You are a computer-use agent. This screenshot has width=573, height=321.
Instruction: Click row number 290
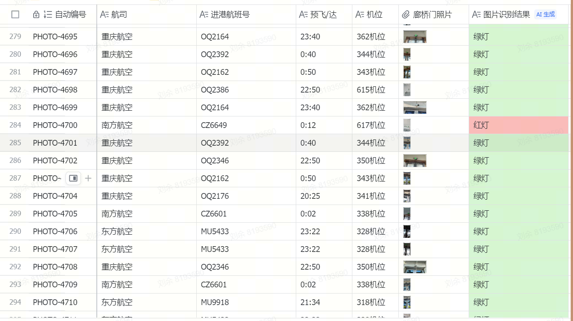(15, 232)
